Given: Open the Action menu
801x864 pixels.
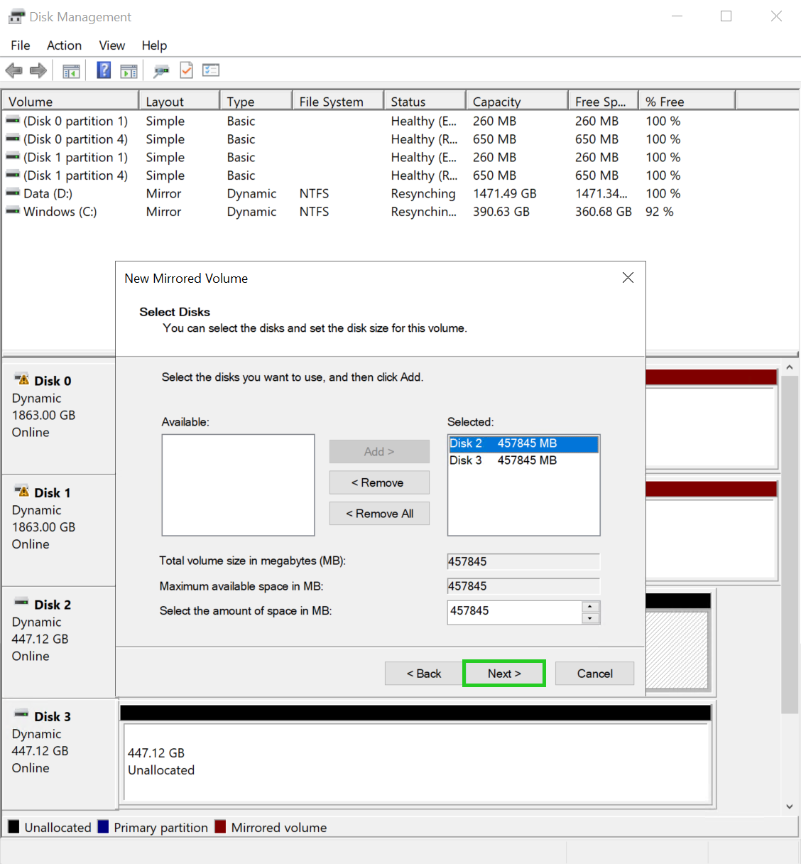Looking at the screenshot, I should [x=64, y=45].
